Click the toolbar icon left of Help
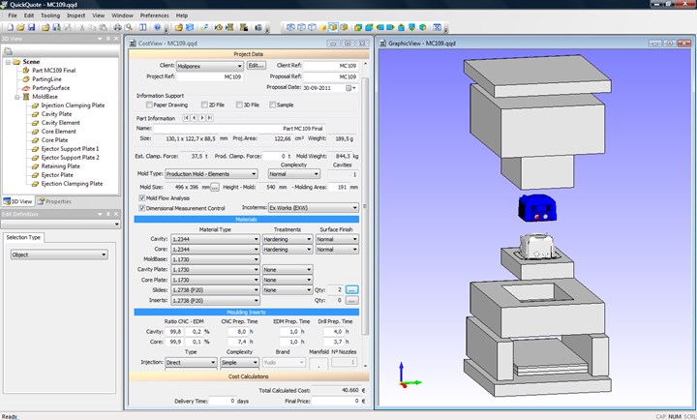 (142, 27)
